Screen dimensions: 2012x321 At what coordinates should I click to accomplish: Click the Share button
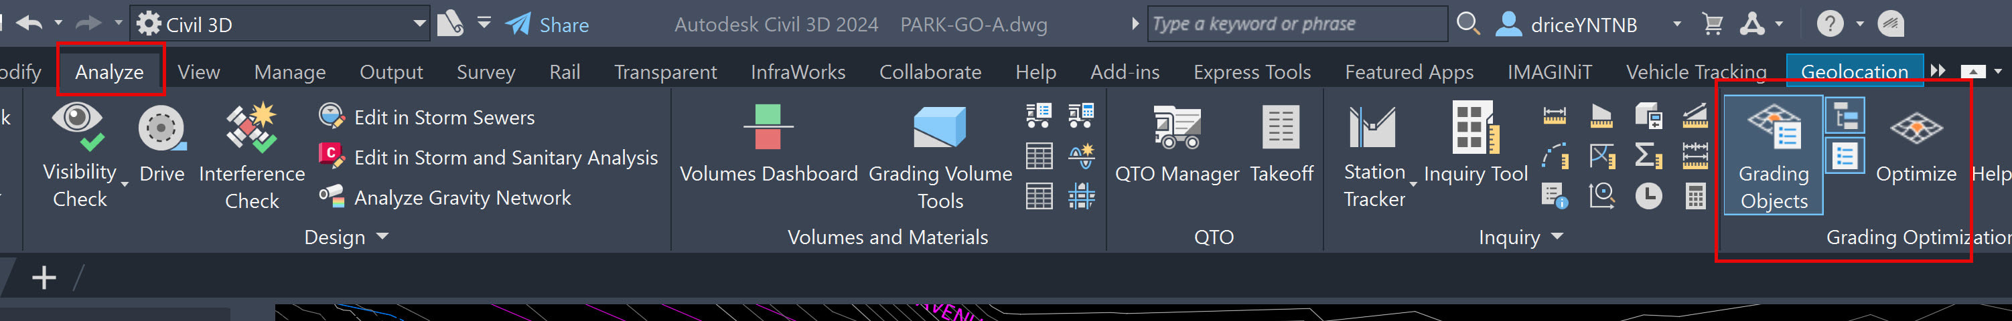point(547,24)
